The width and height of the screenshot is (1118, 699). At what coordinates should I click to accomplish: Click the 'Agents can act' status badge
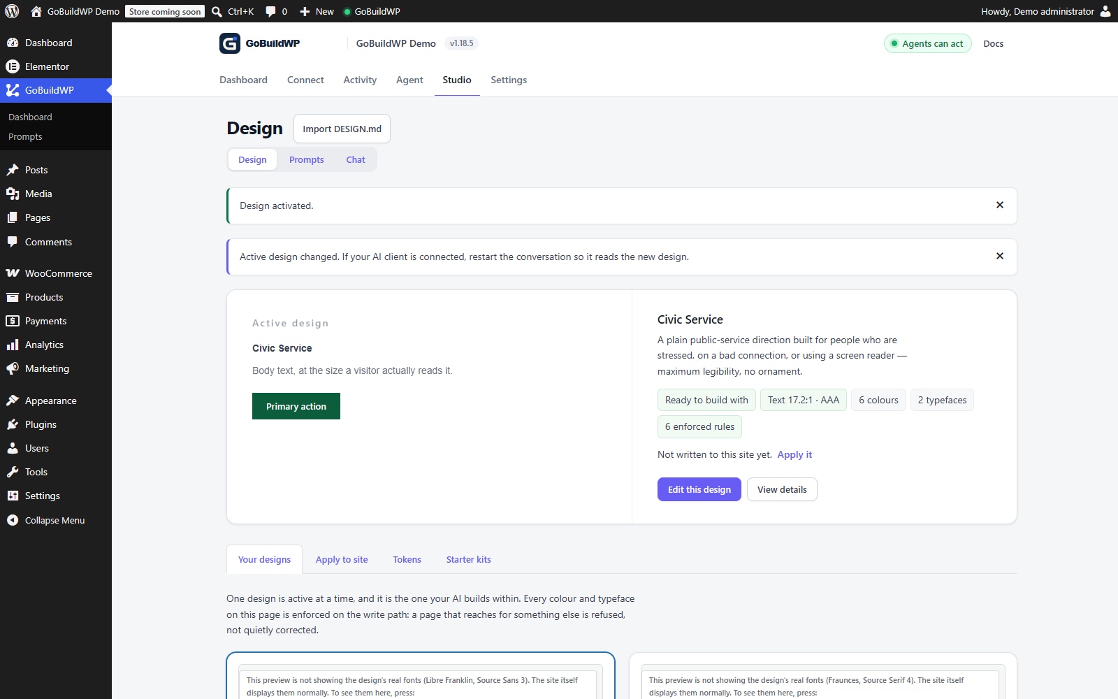(x=928, y=43)
